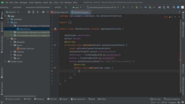Image resolution: width=185 pixels, height=104 pixels.
Task: Expand all in Project panel
Action: (34, 12)
